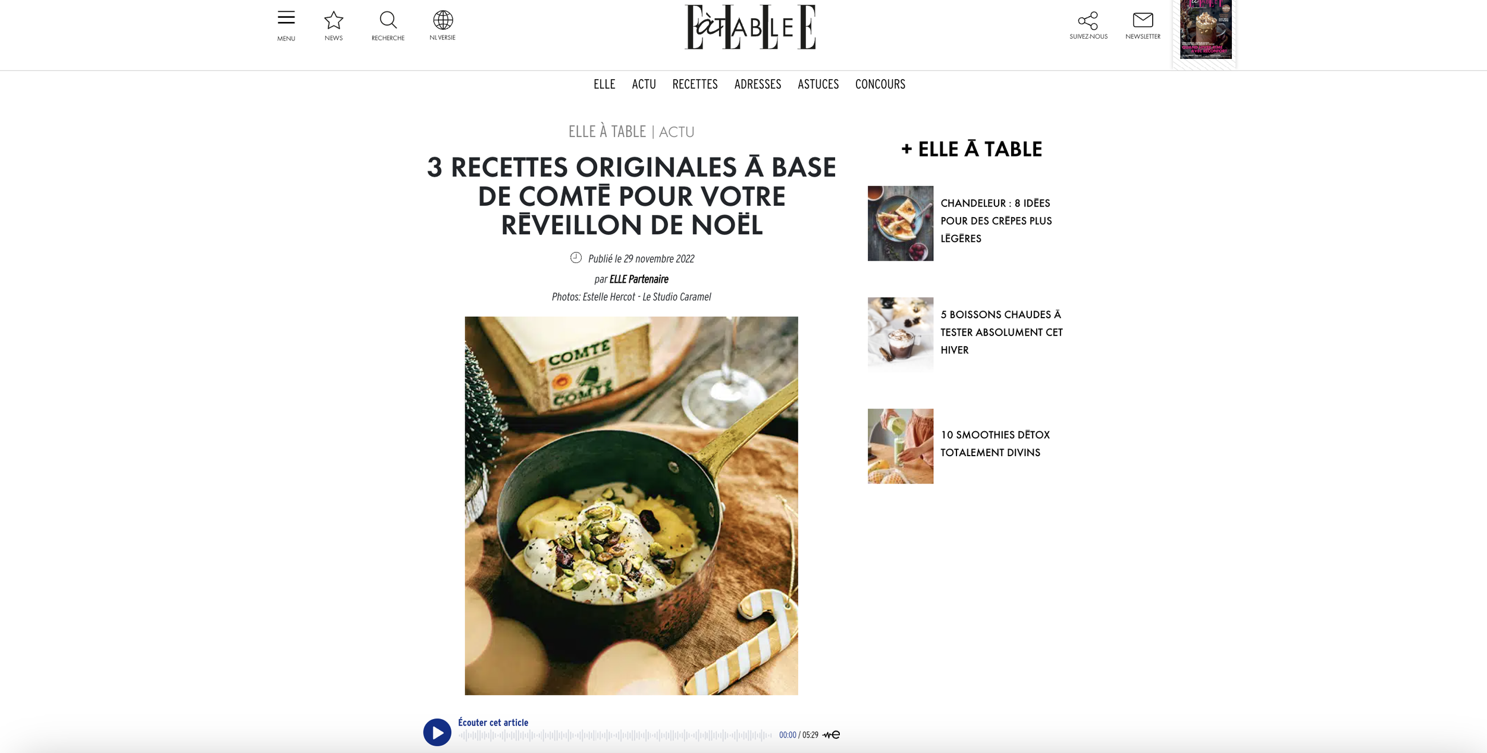Play the Écouter cet article audio
The width and height of the screenshot is (1487, 753).
click(437, 732)
